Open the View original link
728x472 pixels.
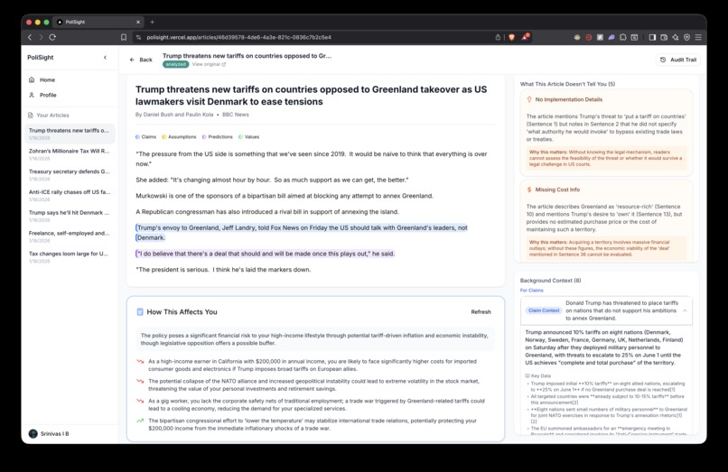pyautogui.click(x=209, y=64)
